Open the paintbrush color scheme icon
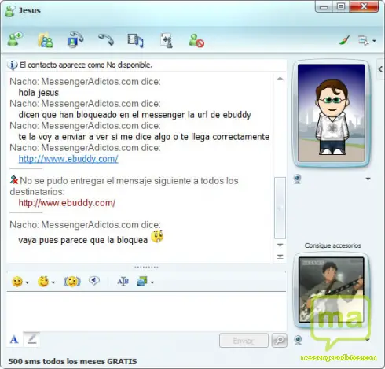Viewport: 385px width, 369px height. coord(344,40)
